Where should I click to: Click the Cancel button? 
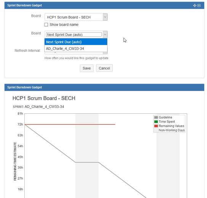(x=104, y=68)
